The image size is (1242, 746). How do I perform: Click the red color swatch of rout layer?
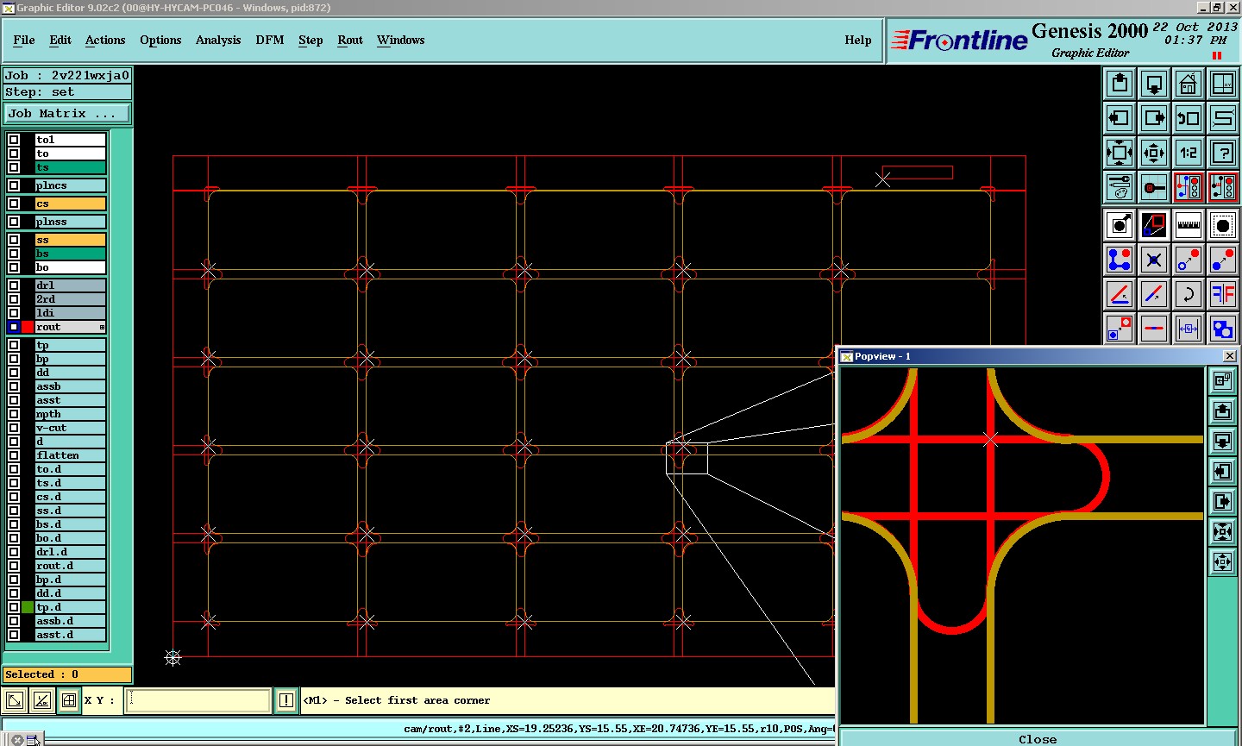pyautogui.click(x=28, y=327)
